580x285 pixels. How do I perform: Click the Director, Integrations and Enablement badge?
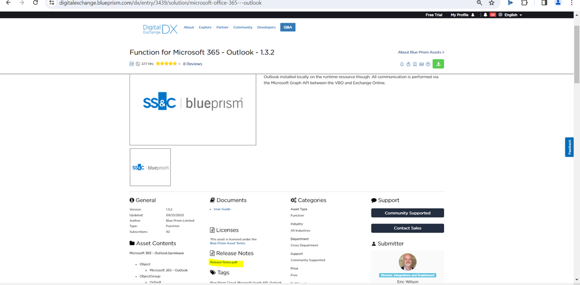coord(408,275)
